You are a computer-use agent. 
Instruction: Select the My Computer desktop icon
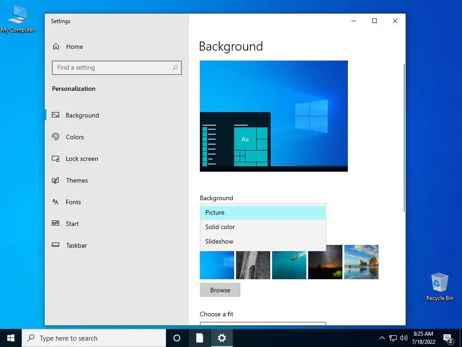coord(18,19)
